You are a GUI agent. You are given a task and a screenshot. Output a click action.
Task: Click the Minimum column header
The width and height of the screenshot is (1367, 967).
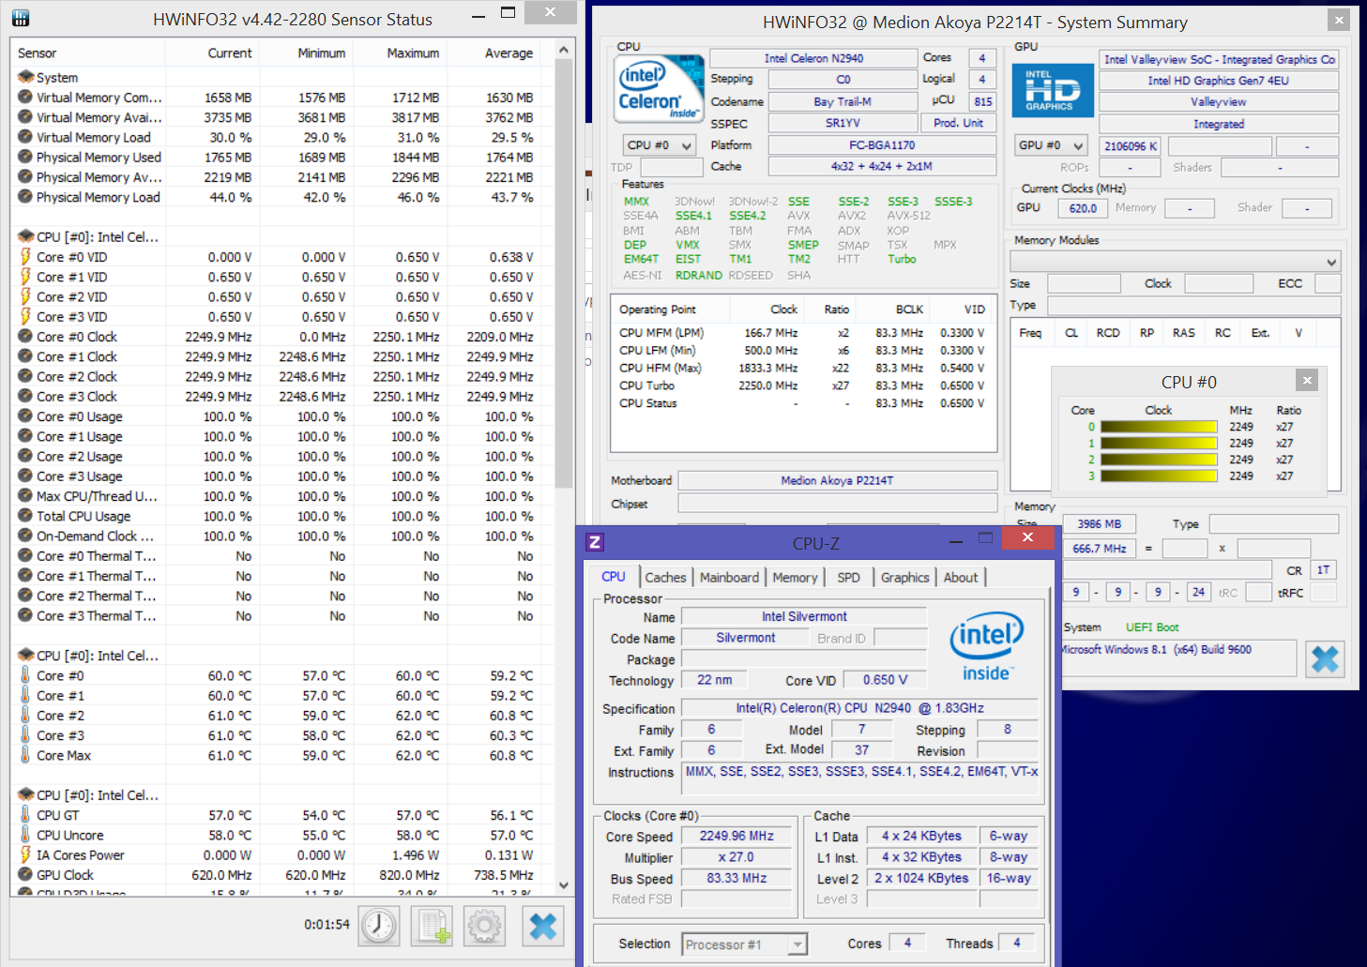(306, 53)
